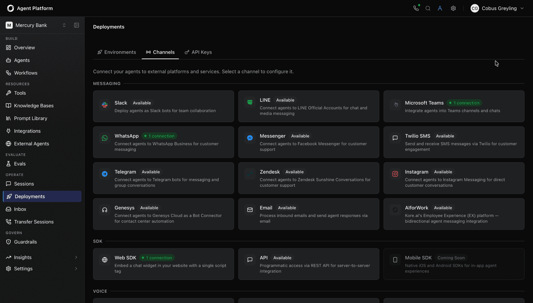Open Agents in the sidebar
This screenshot has width=533, height=303.
pyautogui.click(x=42, y=60)
